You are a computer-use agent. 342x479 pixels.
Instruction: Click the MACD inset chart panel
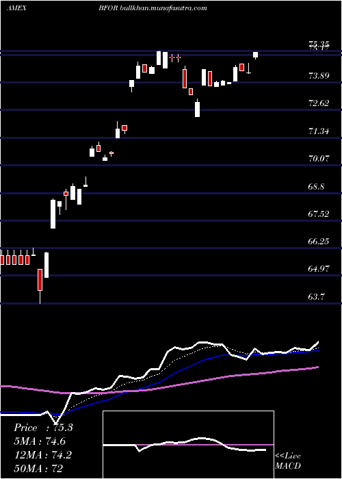(188, 445)
